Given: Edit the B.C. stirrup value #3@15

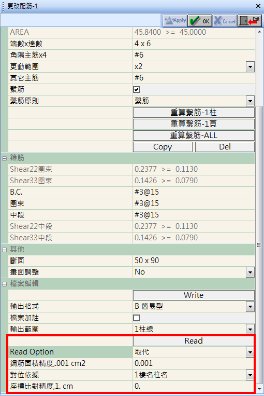Looking at the screenshot, I should click(x=194, y=192).
